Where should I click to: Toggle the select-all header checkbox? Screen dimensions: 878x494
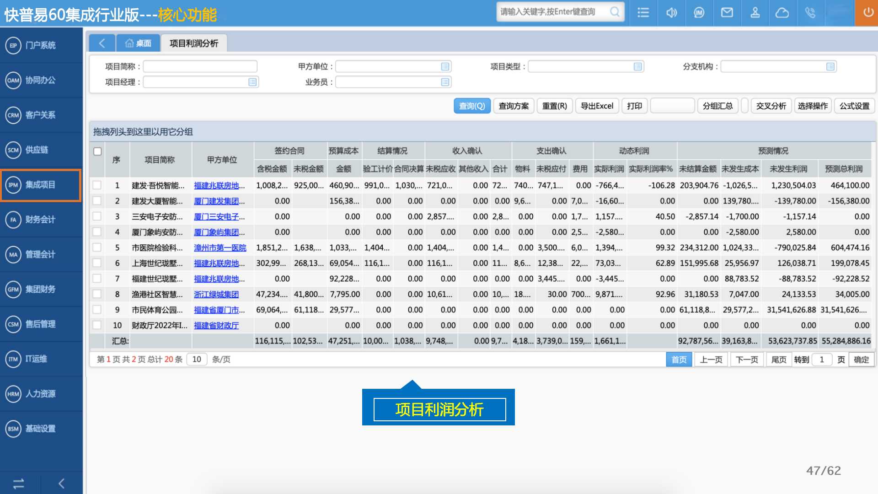click(x=97, y=151)
